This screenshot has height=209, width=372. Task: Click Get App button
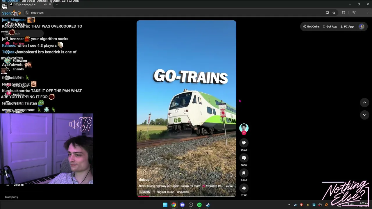click(330, 26)
